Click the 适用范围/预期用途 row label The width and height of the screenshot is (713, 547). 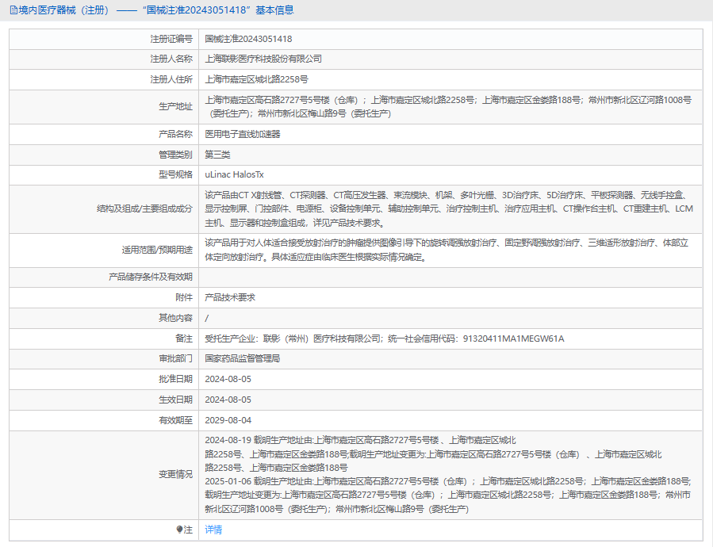tap(156, 250)
